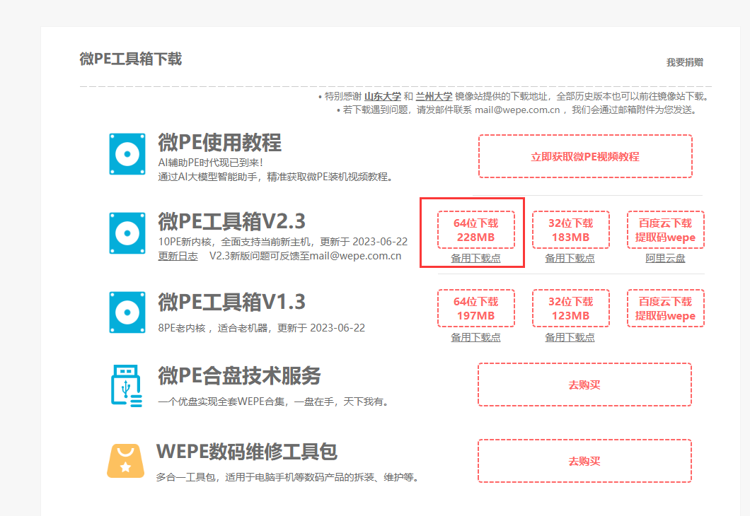Screen dimensions: 750x516
Task: Open the 我要捐赠 donation link
Action: tap(684, 62)
